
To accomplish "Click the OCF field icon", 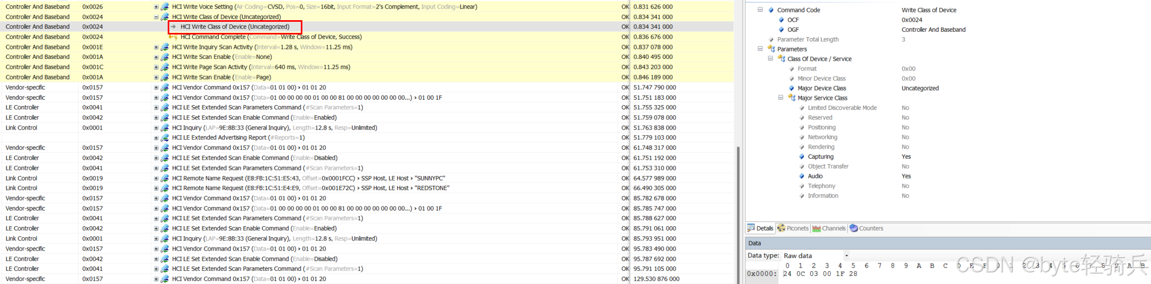I will point(781,20).
